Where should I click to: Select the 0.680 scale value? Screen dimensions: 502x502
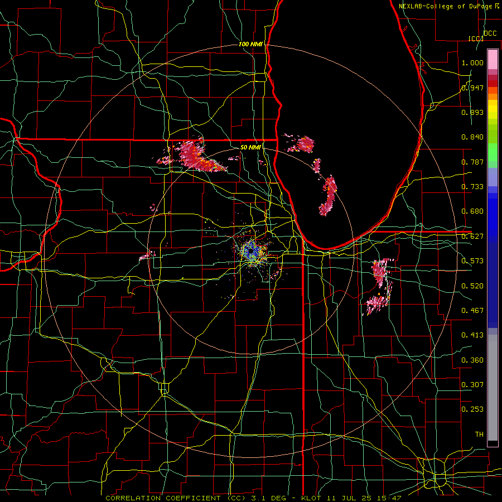click(472, 211)
